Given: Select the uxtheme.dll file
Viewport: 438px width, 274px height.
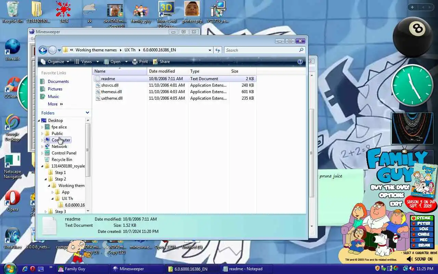Looking at the screenshot, I should pyautogui.click(x=175, y=98).
